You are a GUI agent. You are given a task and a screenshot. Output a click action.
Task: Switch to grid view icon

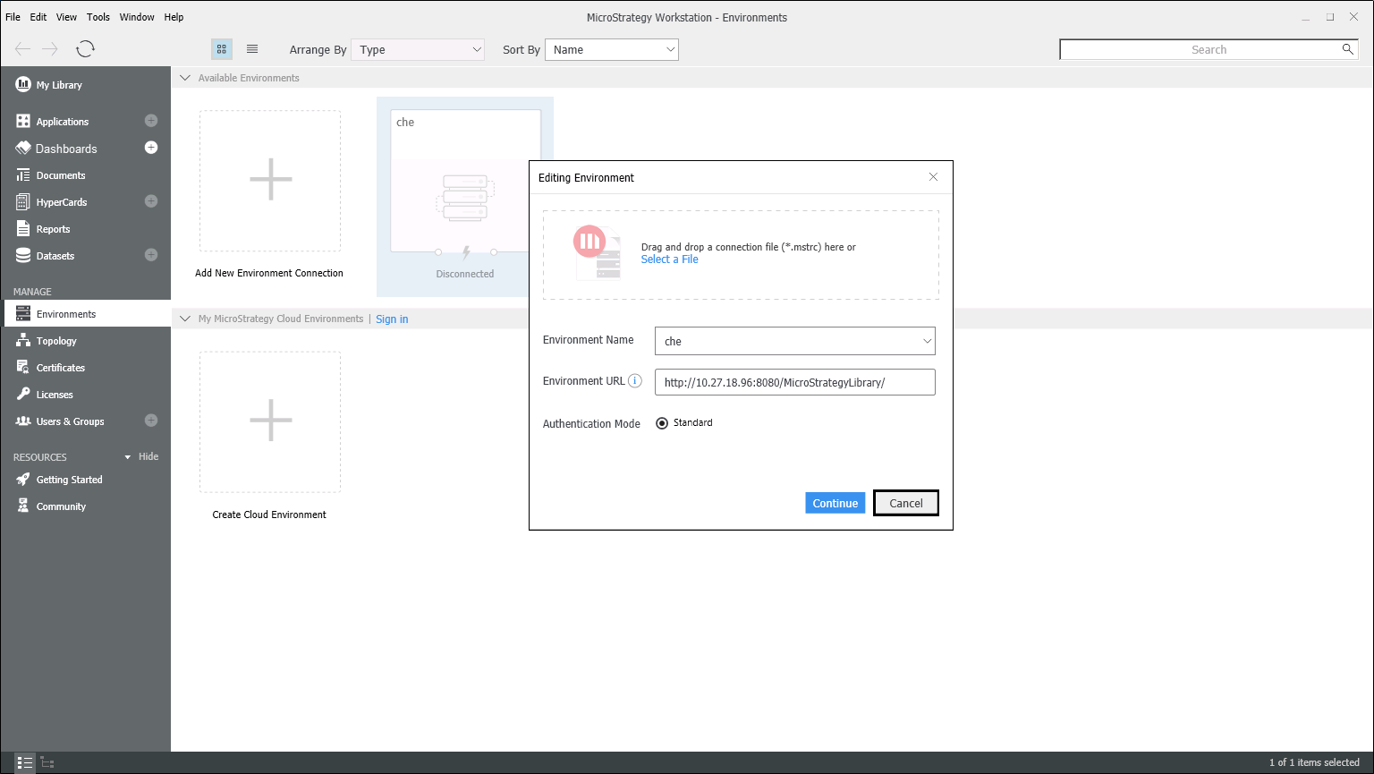point(222,49)
